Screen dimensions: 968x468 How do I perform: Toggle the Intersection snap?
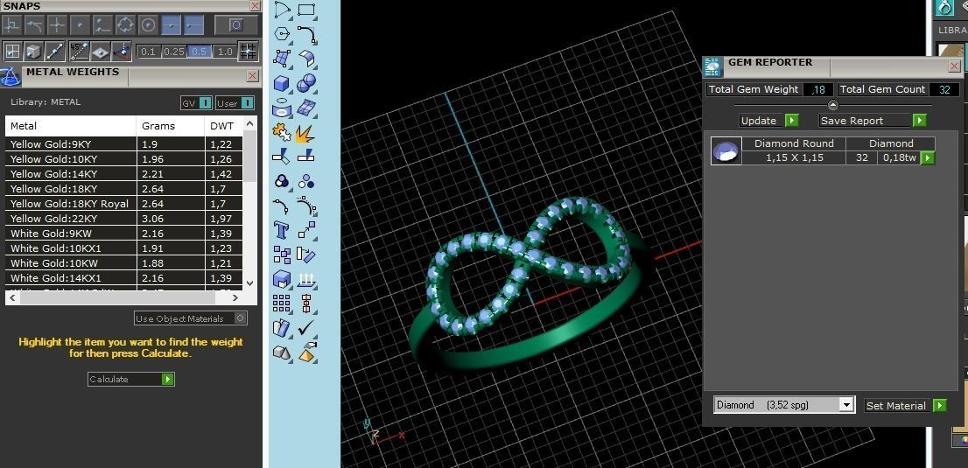coord(57,24)
